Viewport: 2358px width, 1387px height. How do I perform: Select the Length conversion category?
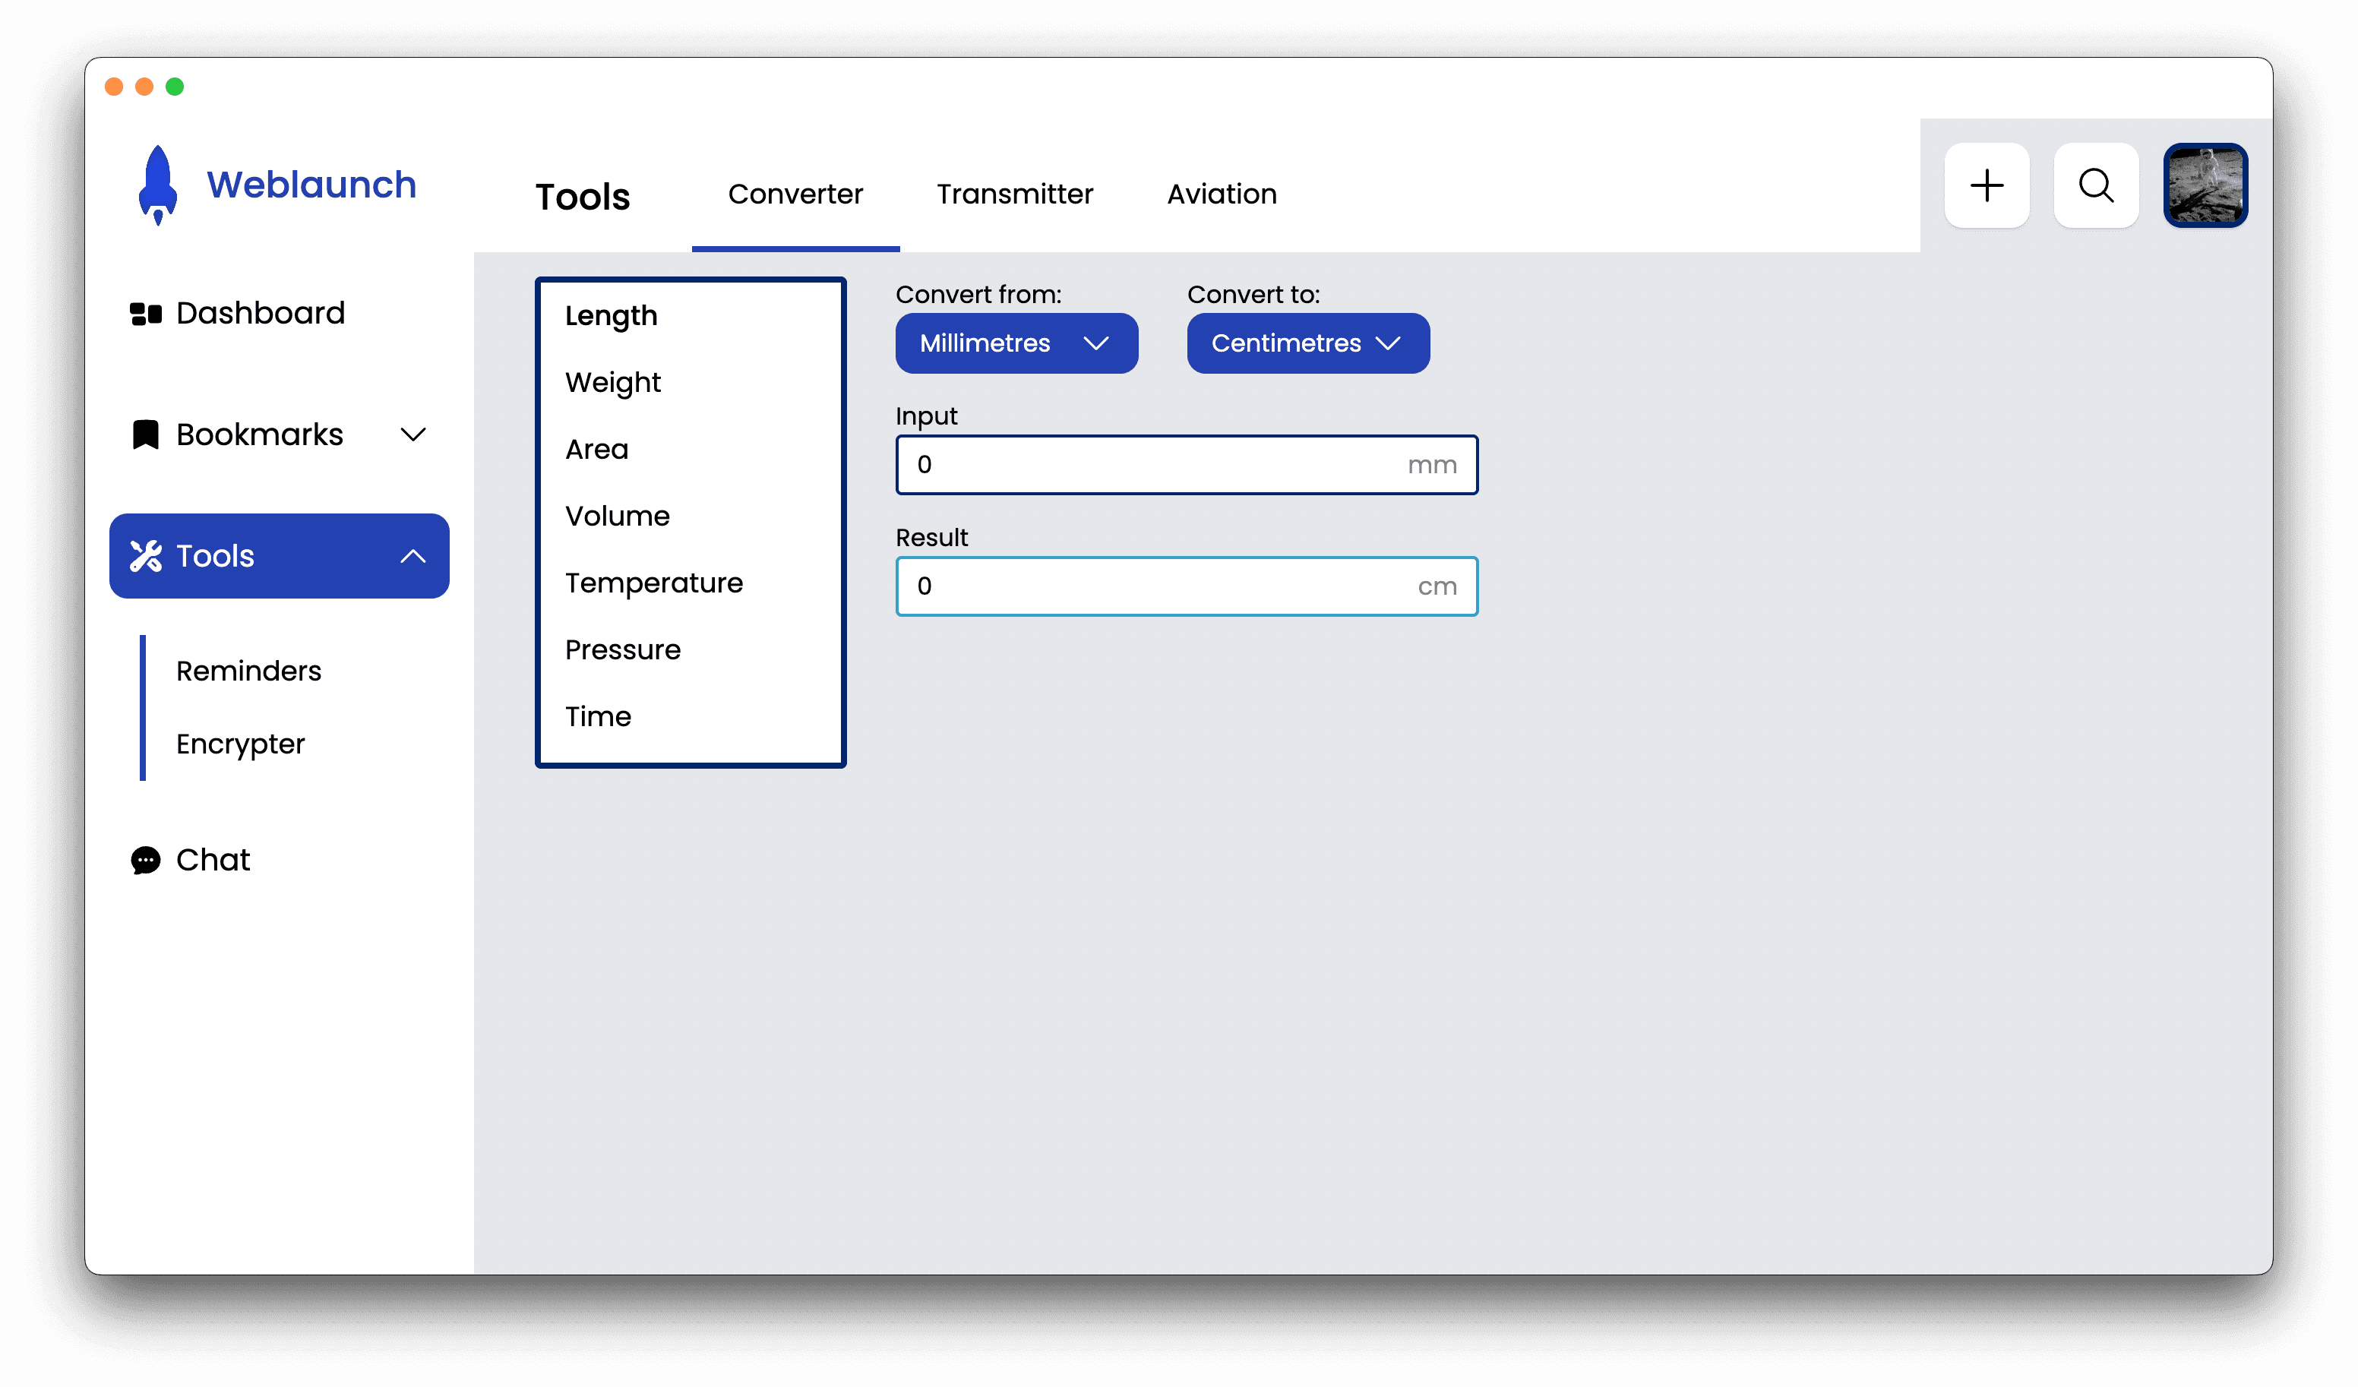(x=611, y=316)
